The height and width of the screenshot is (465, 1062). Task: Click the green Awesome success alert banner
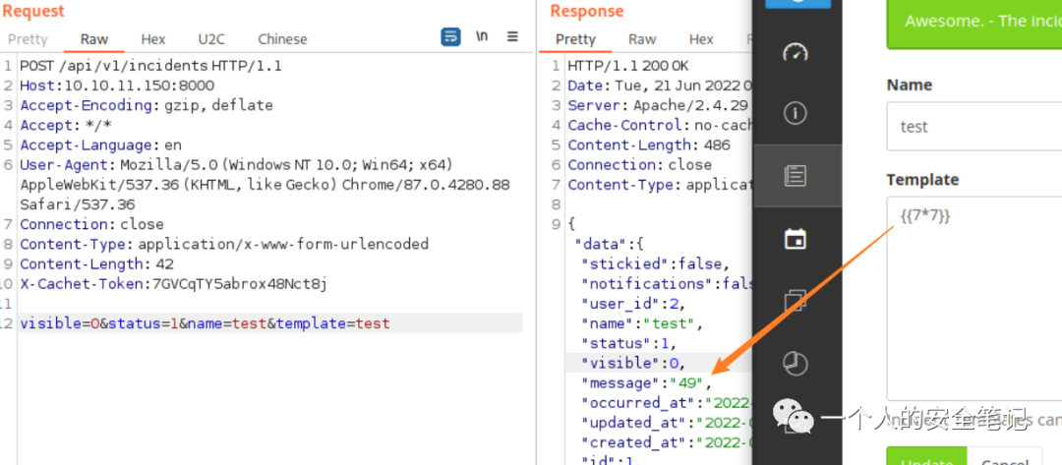(x=973, y=25)
